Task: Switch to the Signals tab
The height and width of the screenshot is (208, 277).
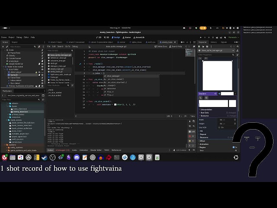Action: click(224, 42)
